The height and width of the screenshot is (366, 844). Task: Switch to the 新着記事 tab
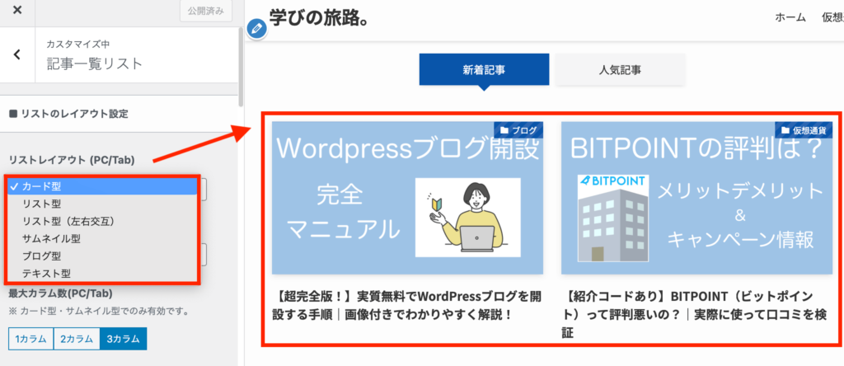[484, 69]
